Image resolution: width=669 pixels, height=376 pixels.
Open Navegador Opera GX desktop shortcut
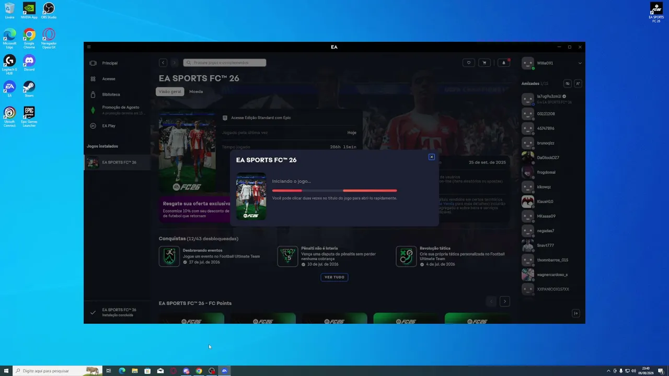(49, 39)
